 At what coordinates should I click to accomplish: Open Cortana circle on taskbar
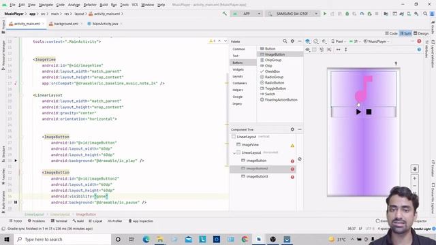118,239
